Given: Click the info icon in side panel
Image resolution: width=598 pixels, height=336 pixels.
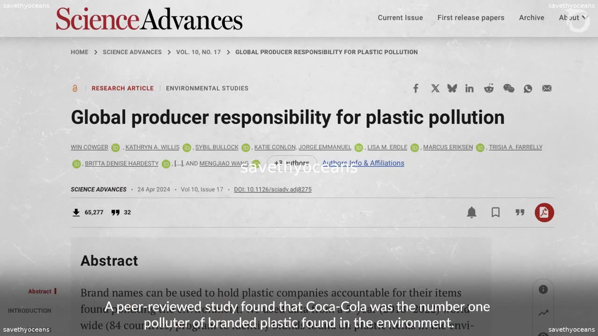Looking at the screenshot, I should coord(543,289).
